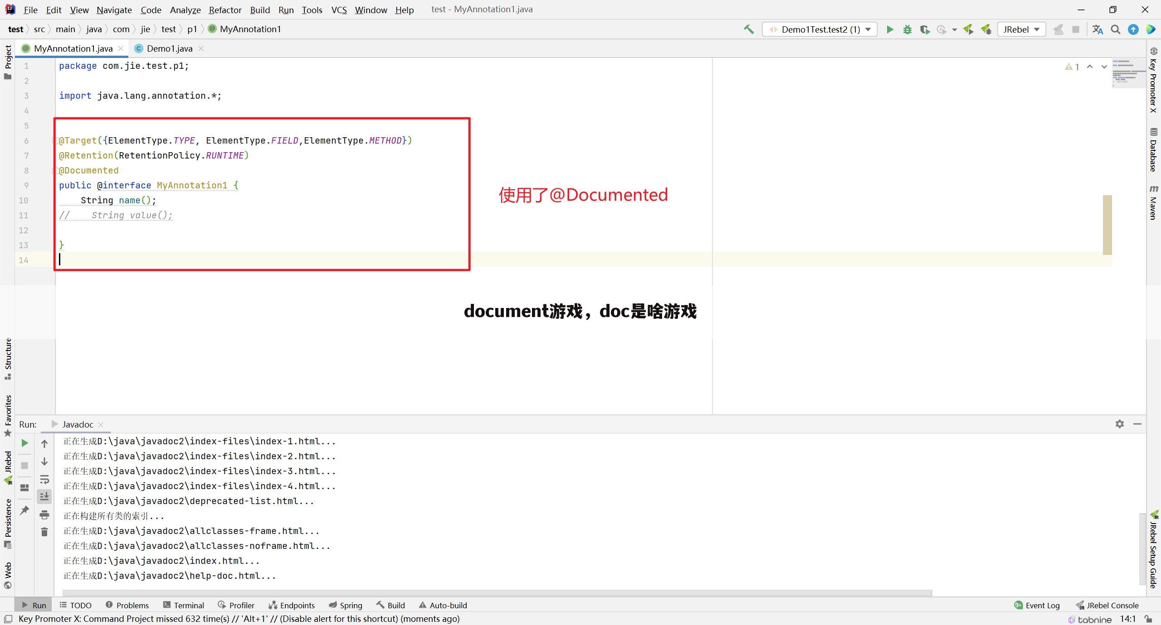The height and width of the screenshot is (625, 1161).
Task: Go to previous highlighted error arrow
Action: (1090, 67)
